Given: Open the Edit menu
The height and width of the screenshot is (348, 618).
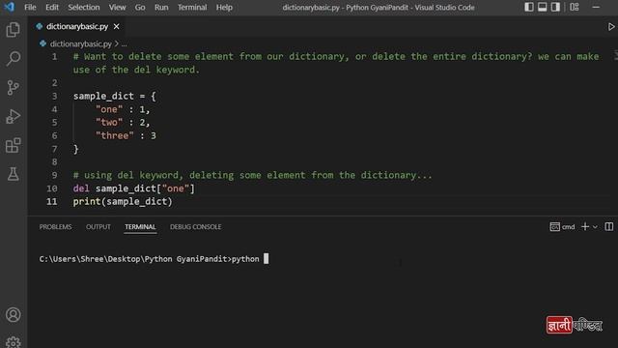Looking at the screenshot, I should tap(51, 7).
